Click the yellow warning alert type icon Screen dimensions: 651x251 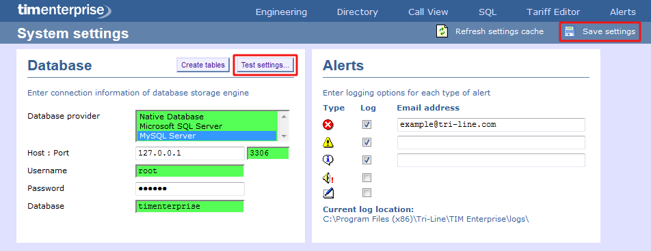(328, 143)
